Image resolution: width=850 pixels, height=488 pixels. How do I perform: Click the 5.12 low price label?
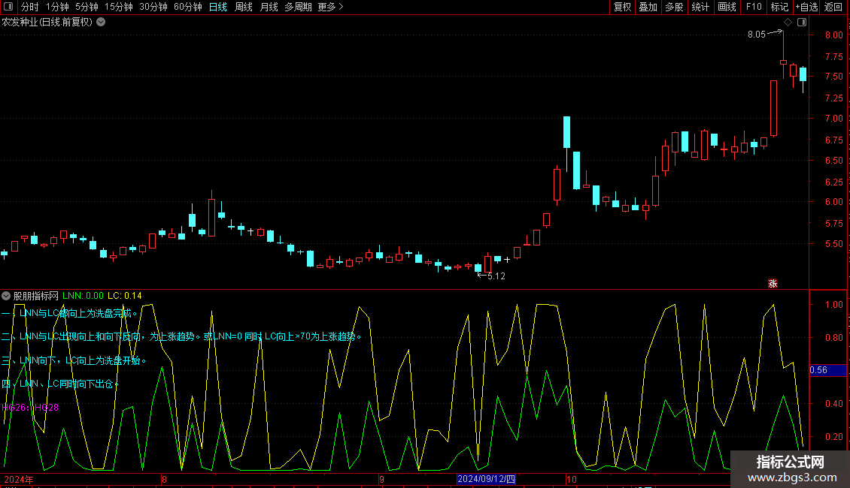click(x=496, y=276)
